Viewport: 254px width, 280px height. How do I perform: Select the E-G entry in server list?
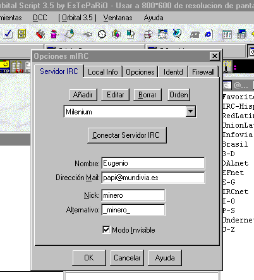click(229, 182)
